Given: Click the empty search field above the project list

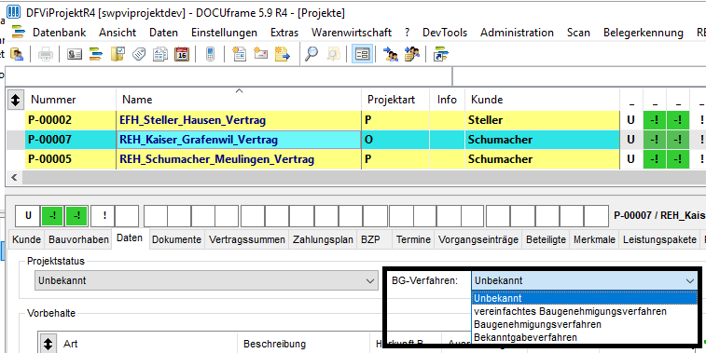Looking at the screenshot, I should point(228,76).
